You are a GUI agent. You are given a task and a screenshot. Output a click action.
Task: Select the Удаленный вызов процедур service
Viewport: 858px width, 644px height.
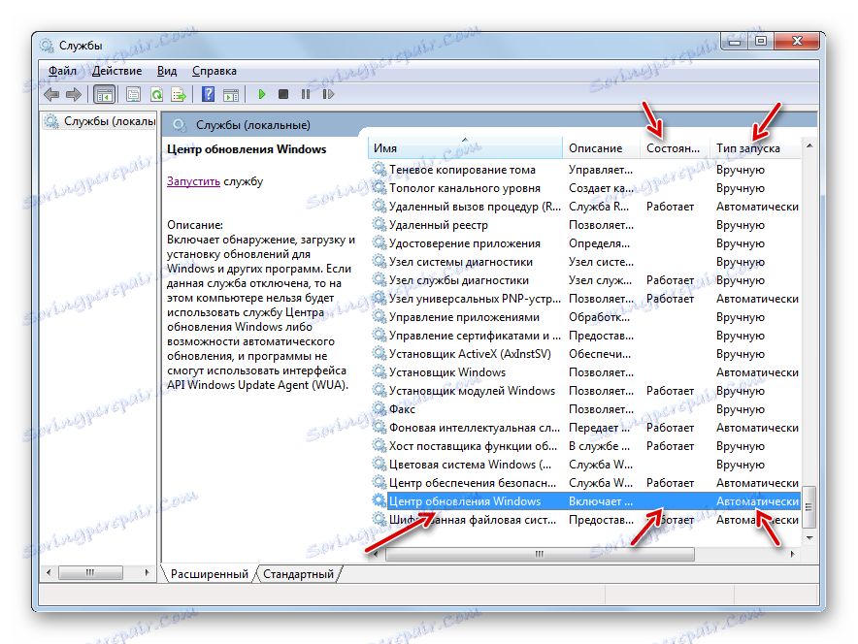click(x=584, y=207)
